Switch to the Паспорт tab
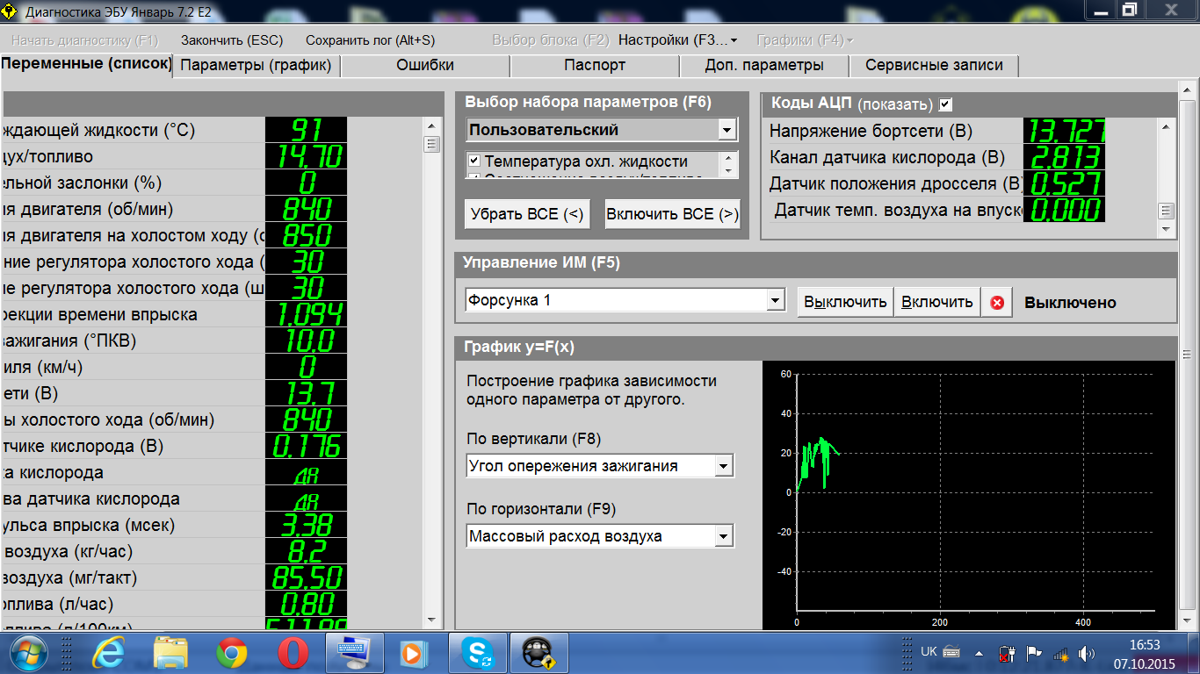Screen dimensions: 1200x674 595,66
